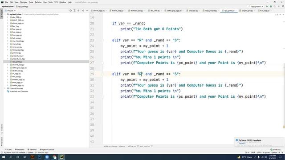Open the Favorites side tool window
Image resolution: width=285 pixels, height=160 pixels.
tap(1, 141)
